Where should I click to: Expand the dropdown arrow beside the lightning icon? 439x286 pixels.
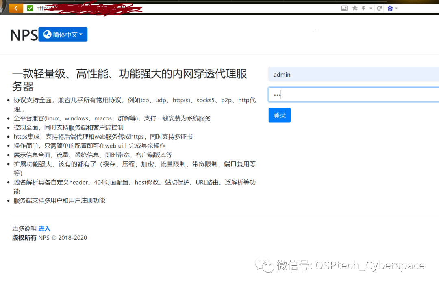pyautogui.click(x=371, y=9)
